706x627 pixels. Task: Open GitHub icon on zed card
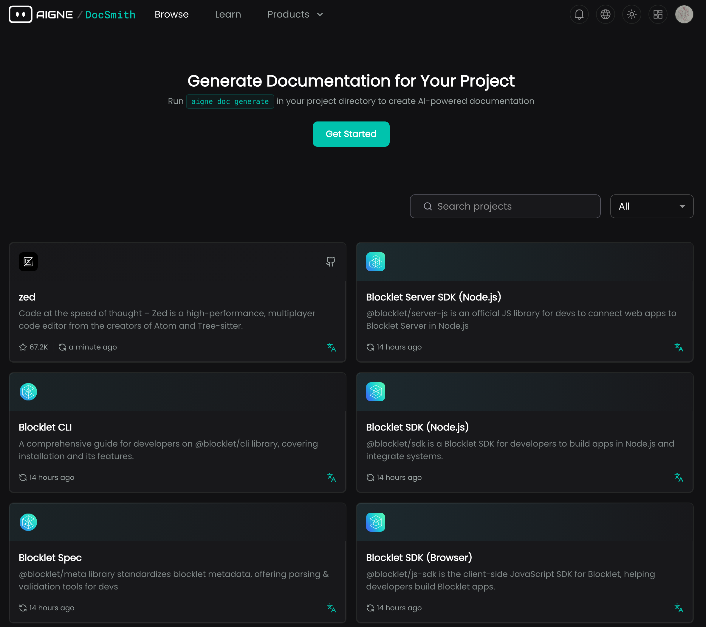click(x=330, y=261)
